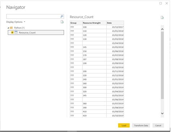Click the date cell 01/06/2019
Screen dimensions: 171x135
[115, 99]
